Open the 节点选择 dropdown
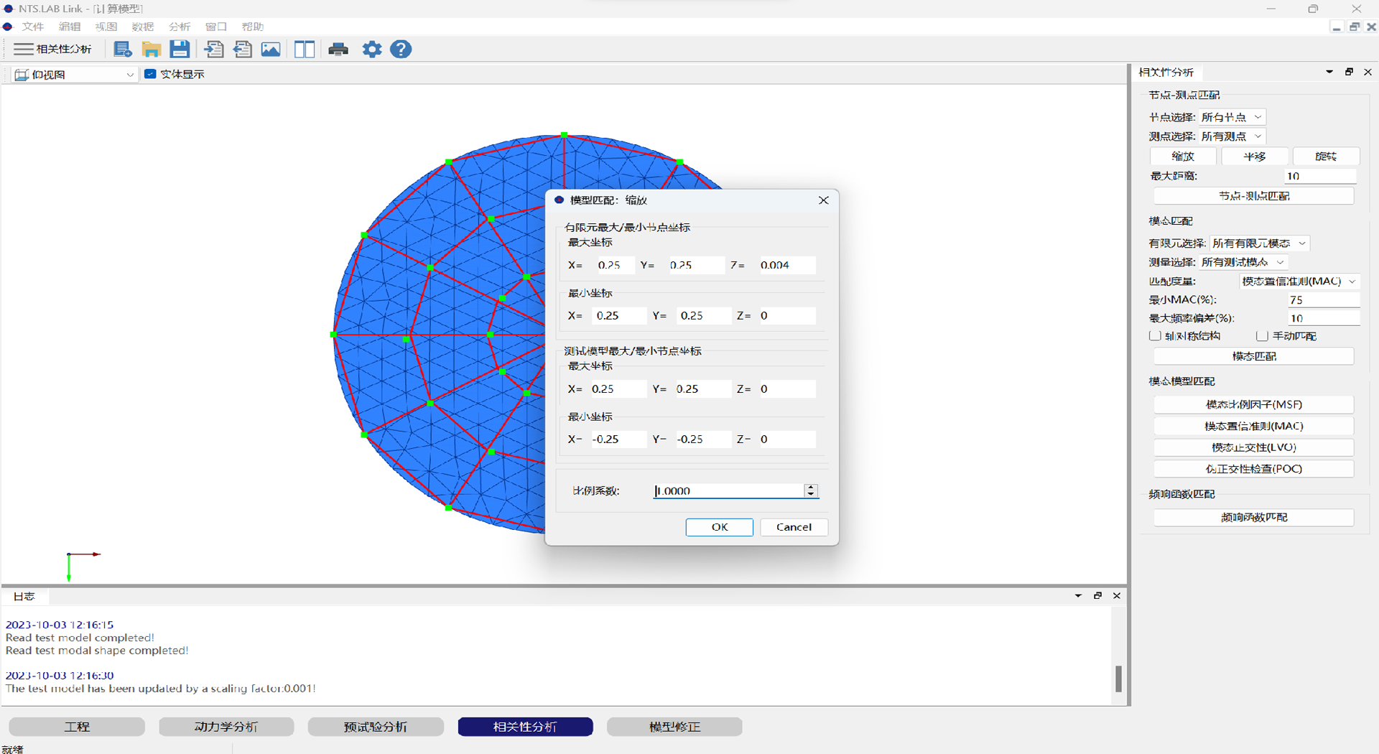Viewport: 1379px width, 754px height. [1232, 117]
